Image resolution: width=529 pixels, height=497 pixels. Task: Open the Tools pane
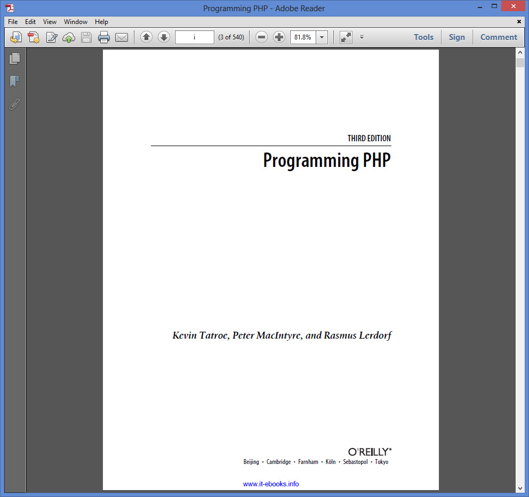pos(424,37)
